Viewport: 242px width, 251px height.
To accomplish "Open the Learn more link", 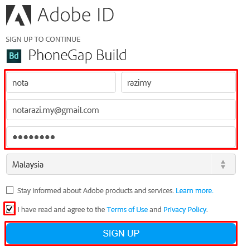I will [x=195, y=191].
